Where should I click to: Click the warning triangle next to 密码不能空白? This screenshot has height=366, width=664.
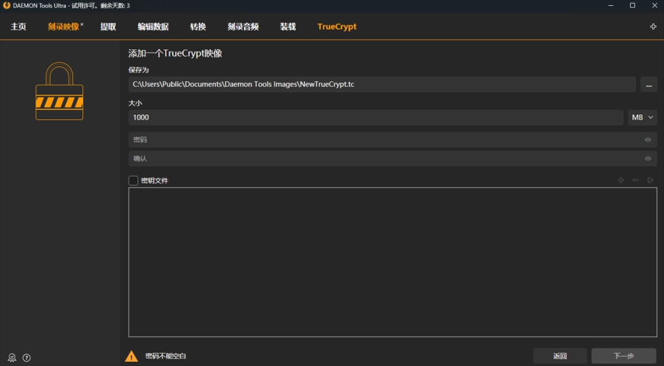click(132, 356)
